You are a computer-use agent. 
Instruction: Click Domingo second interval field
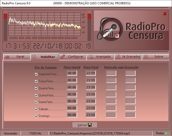click(x=131, y=115)
